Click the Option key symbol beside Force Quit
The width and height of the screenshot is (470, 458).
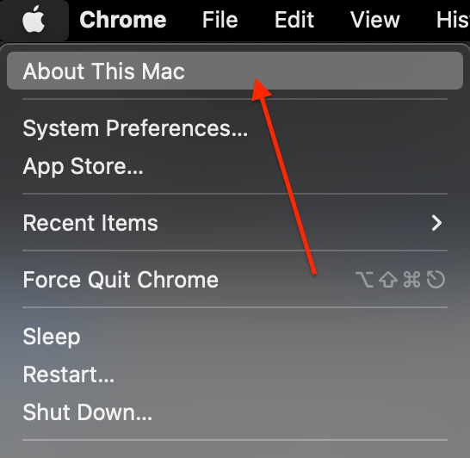[364, 280]
